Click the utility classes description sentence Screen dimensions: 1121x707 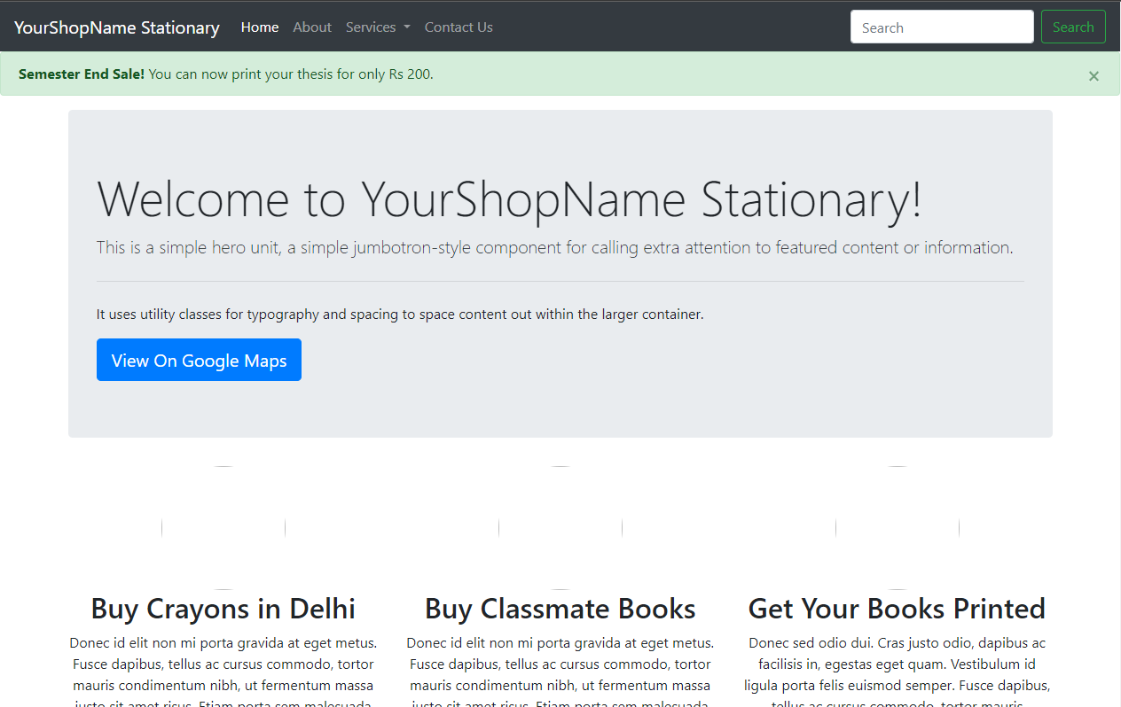pyautogui.click(x=400, y=314)
